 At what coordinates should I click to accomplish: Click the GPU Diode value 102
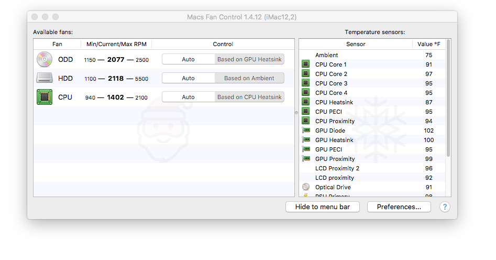click(428, 131)
